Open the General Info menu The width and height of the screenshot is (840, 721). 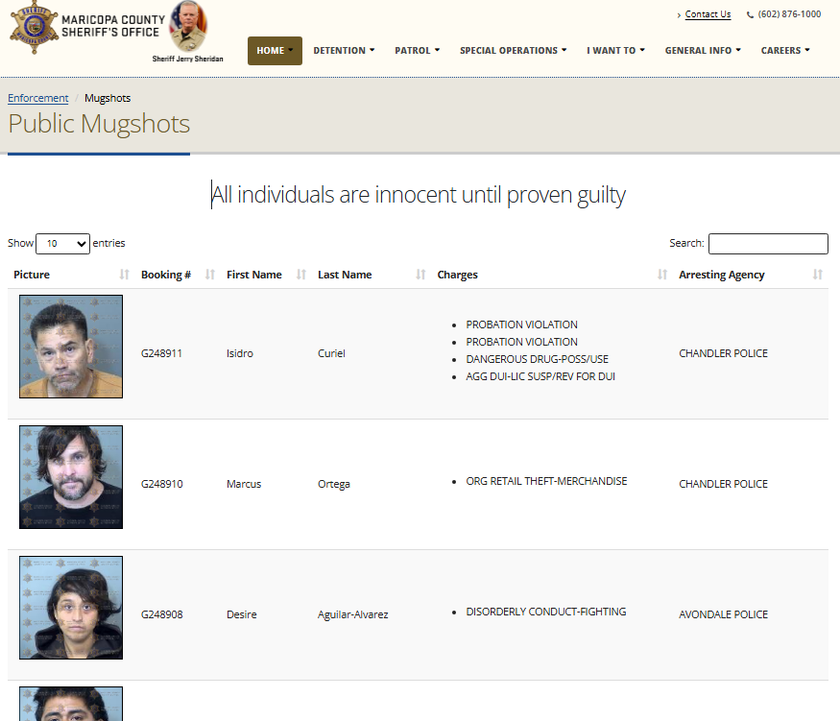pos(703,51)
